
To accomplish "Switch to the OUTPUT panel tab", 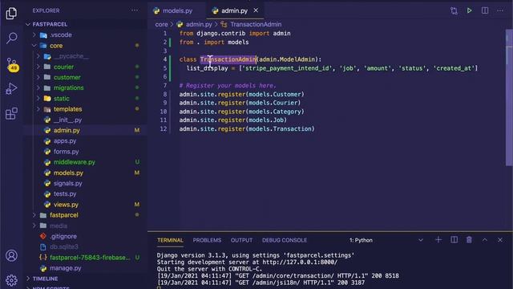I will coord(241,240).
